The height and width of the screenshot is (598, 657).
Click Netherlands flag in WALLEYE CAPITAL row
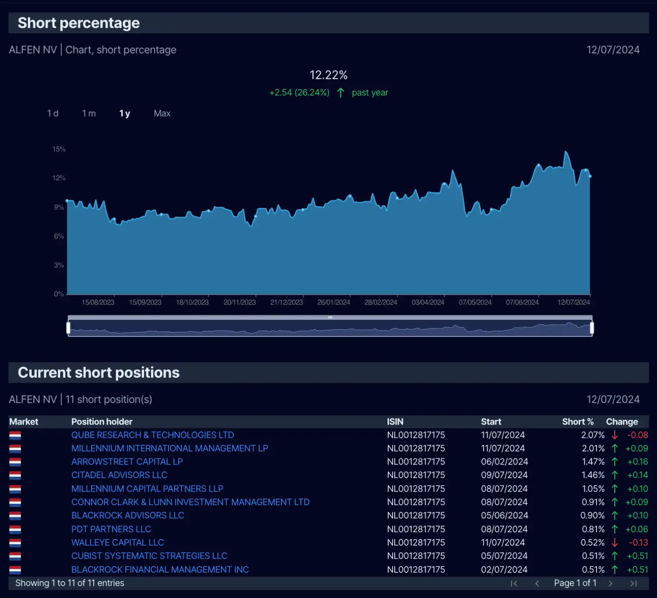15,543
